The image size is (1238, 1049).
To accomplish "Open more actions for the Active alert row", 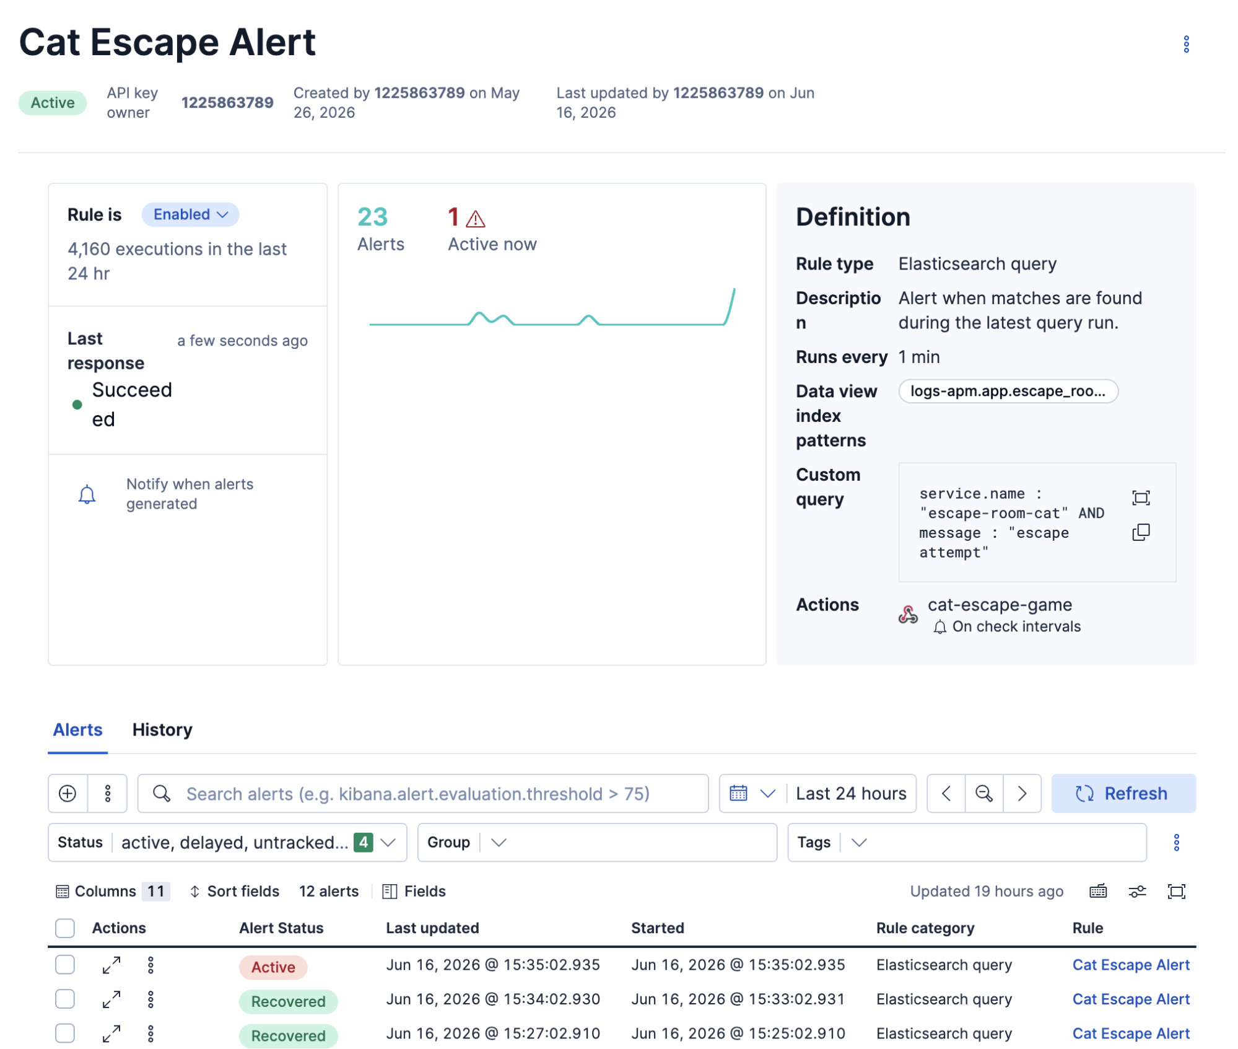I will [150, 965].
